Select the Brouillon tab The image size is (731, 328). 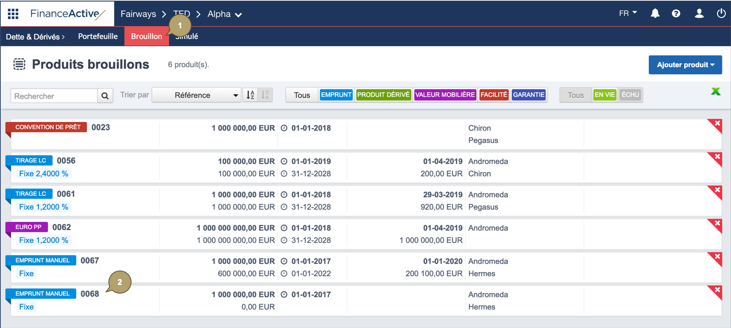pyautogui.click(x=146, y=37)
